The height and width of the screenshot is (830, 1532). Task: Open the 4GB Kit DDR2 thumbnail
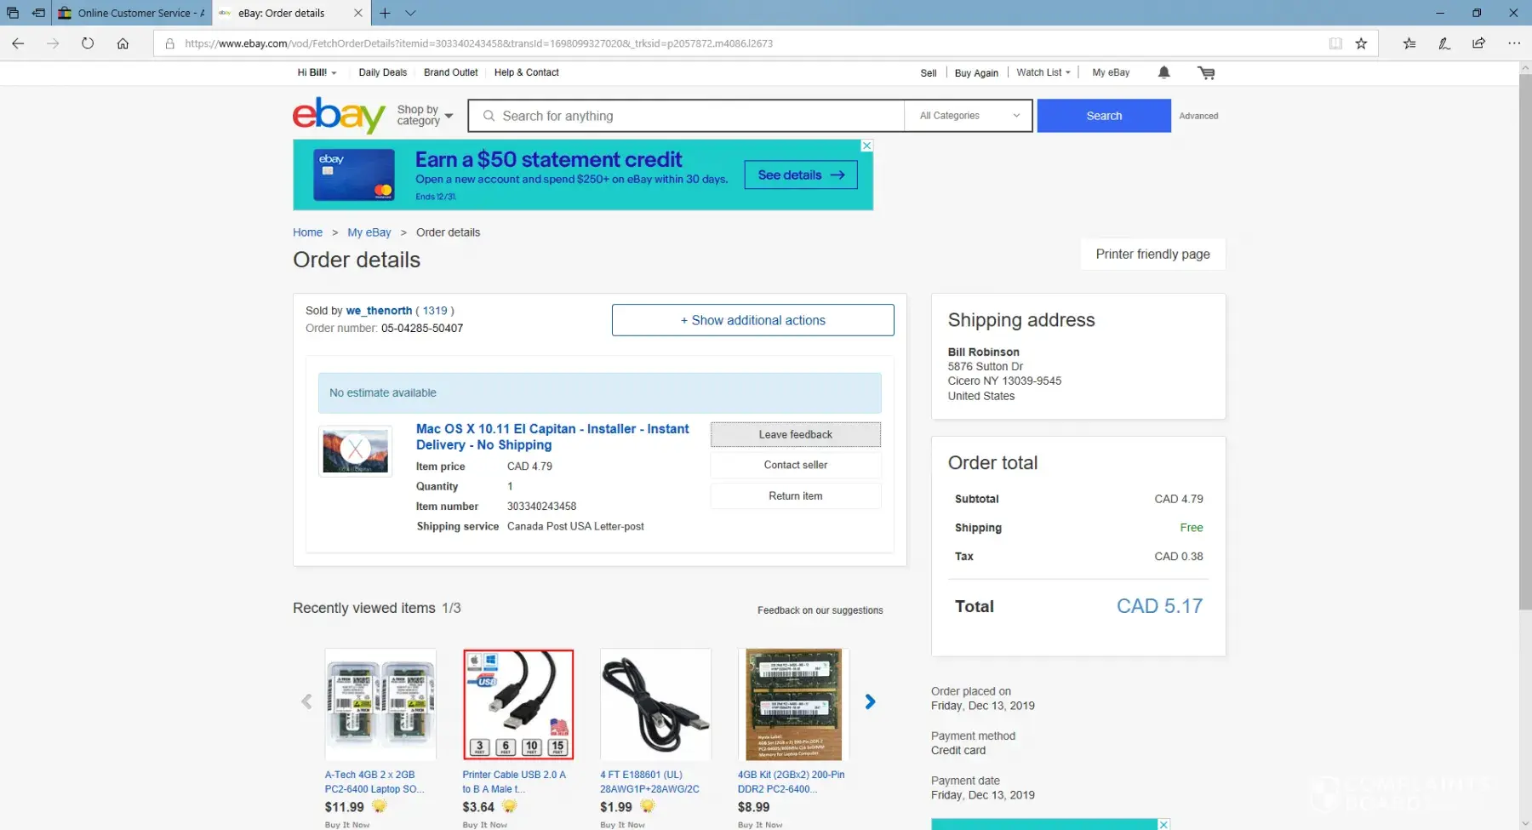coord(793,704)
